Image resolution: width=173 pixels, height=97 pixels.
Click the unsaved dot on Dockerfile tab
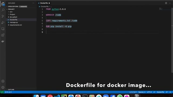pos(49,3)
